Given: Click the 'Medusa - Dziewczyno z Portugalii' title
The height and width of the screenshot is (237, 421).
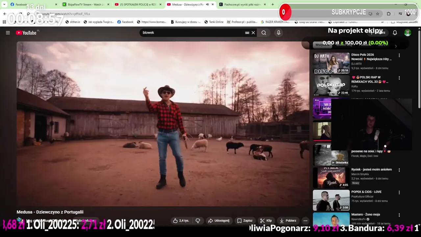Looking at the screenshot, I should tap(50, 212).
